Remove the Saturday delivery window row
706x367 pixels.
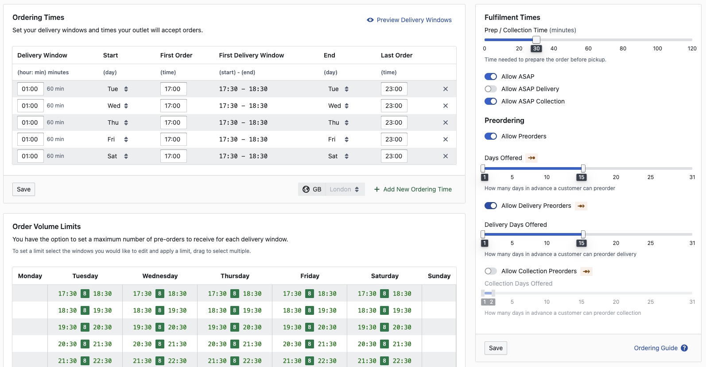446,156
